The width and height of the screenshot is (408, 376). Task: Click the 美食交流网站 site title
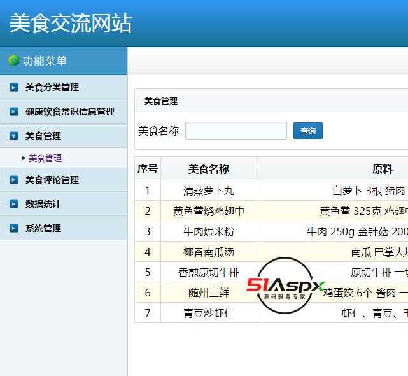click(x=71, y=23)
